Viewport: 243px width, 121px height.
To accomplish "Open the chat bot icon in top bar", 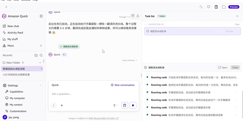I will [x=209, y=7].
